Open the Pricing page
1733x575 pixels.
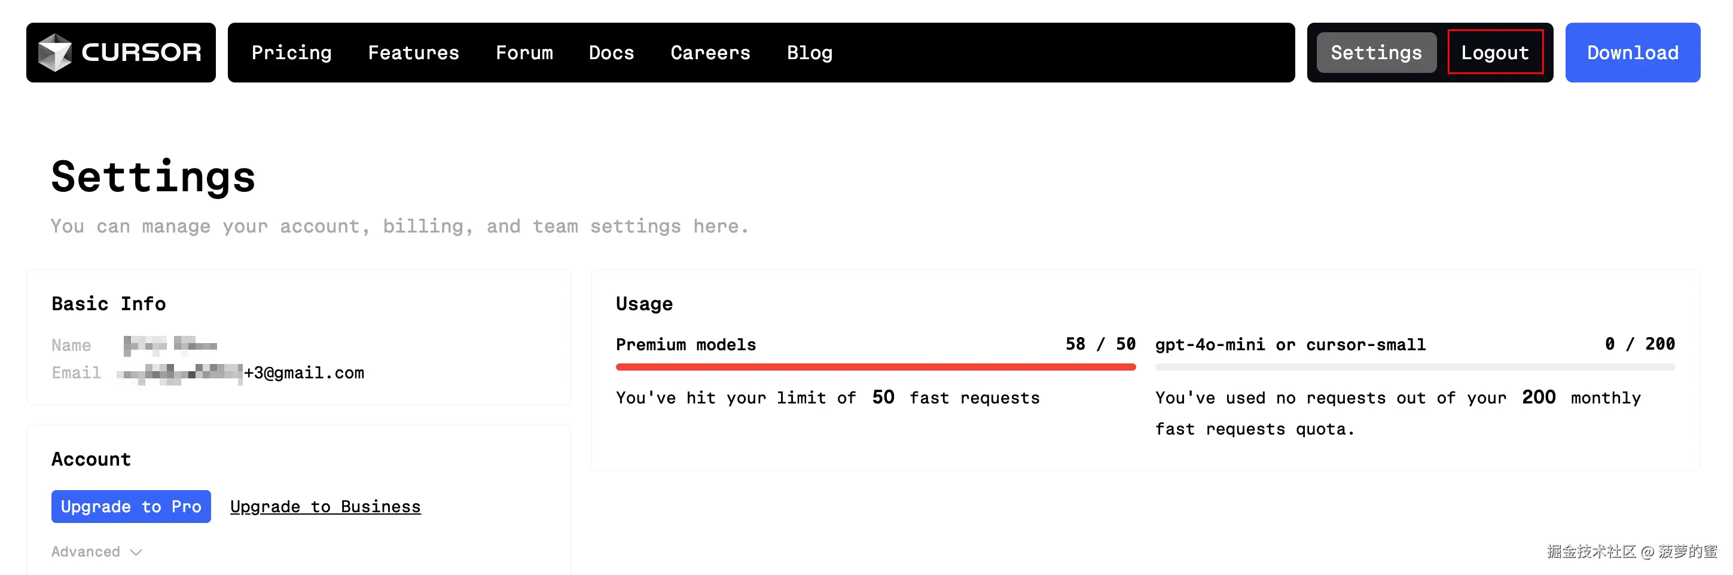(x=291, y=53)
